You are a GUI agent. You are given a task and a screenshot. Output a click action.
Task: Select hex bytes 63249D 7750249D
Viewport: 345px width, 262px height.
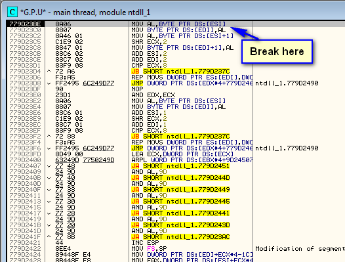click(x=85, y=160)
